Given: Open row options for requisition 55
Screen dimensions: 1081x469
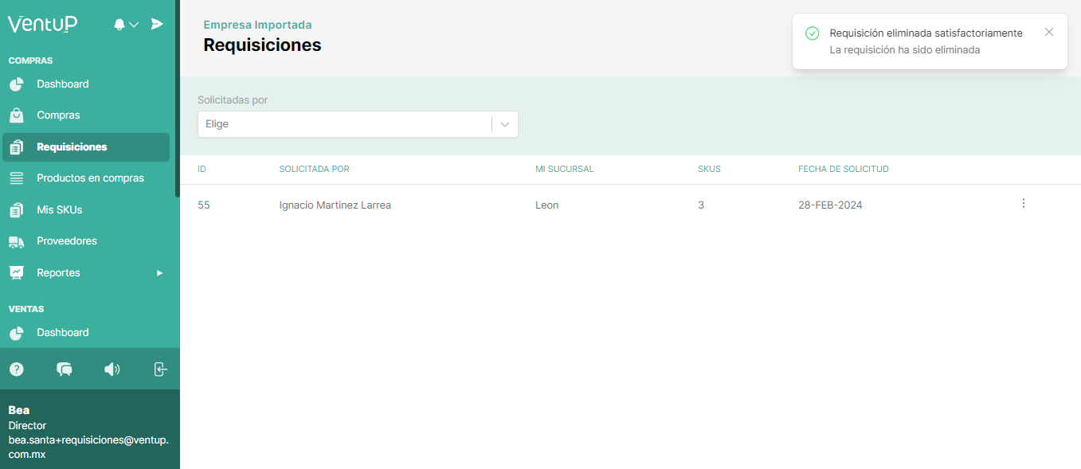Looking at the screenshot, I should tap(1023, 204).
